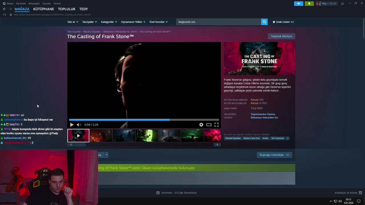The width and height of the screenshot is (365, 205).
Task: Click Kuyruğu Görüntüle button
Action: [274, 155]
